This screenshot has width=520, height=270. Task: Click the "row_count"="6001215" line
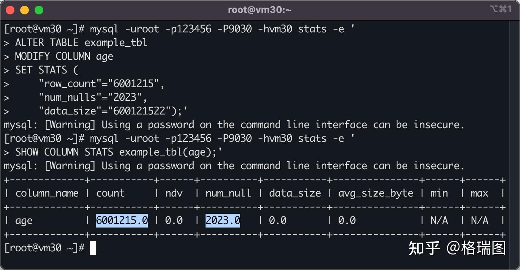coord(102,84)
